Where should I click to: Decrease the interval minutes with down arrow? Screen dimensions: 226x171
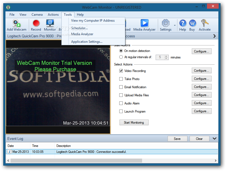click(x=166, y=58)
